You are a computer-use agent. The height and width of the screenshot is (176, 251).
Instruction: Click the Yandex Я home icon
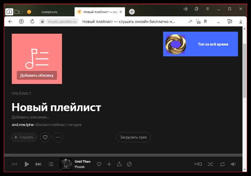[21, 21]
